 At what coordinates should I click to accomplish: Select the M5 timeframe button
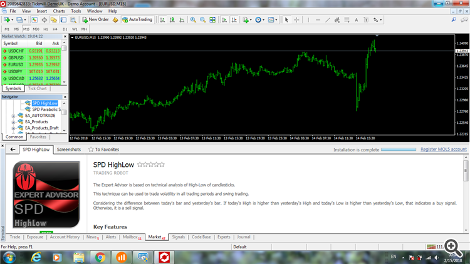[x=16, y=29]
